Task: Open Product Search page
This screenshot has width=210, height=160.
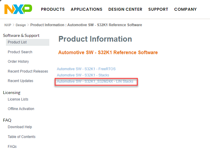Action: [20, 52]
